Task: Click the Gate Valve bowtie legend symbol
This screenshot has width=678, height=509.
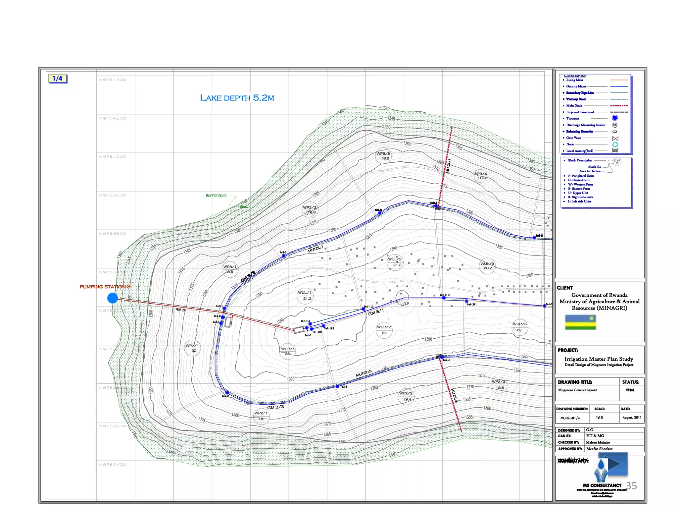Action: pyautogui.click(x=615, y=138)
